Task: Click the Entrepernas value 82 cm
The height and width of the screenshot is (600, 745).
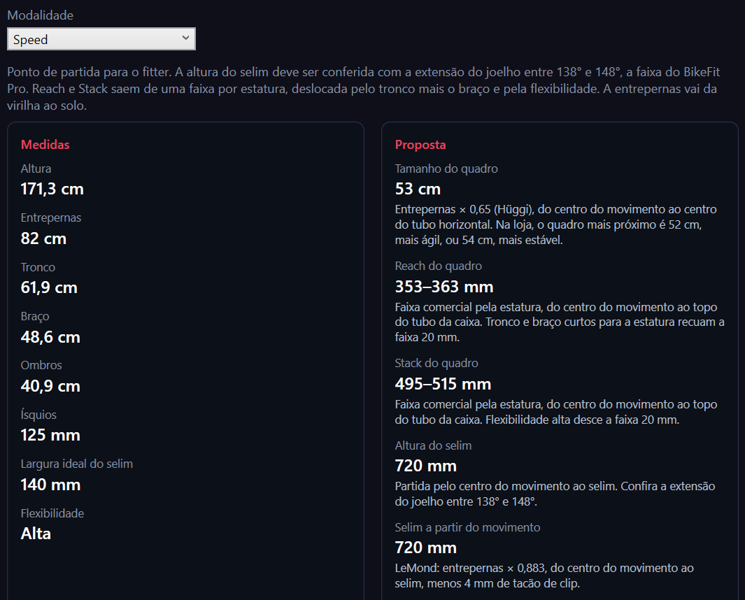Action: click(43, 238)
